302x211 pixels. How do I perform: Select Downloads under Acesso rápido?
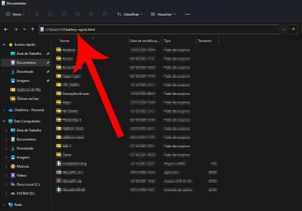coord(25,72)
